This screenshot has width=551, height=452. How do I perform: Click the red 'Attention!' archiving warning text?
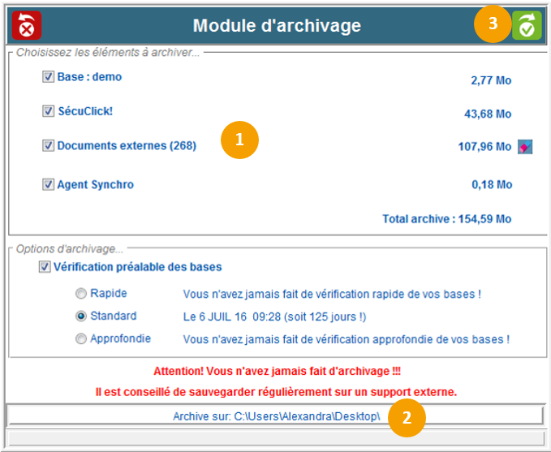point(276,372)
